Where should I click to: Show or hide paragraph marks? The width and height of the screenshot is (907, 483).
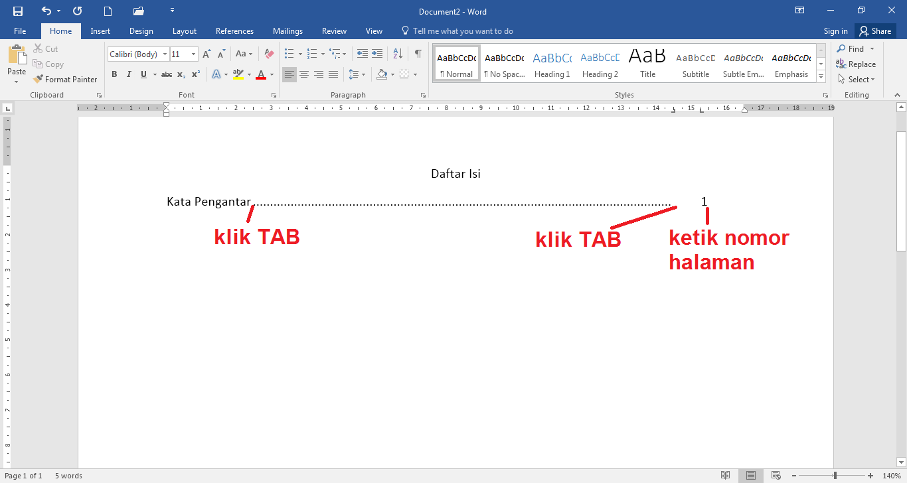pyautogui.click(x=418, y=54)
